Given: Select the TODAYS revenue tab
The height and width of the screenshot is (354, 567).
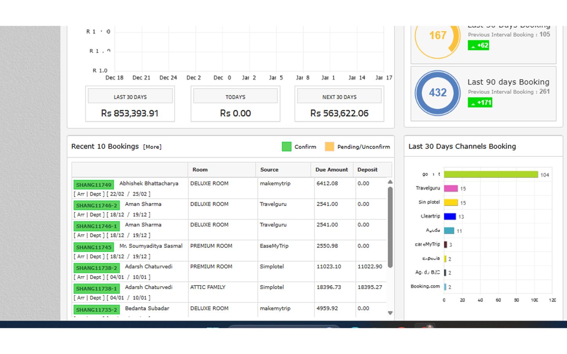Looking at the screenshot, I should (x=235, y=97).
